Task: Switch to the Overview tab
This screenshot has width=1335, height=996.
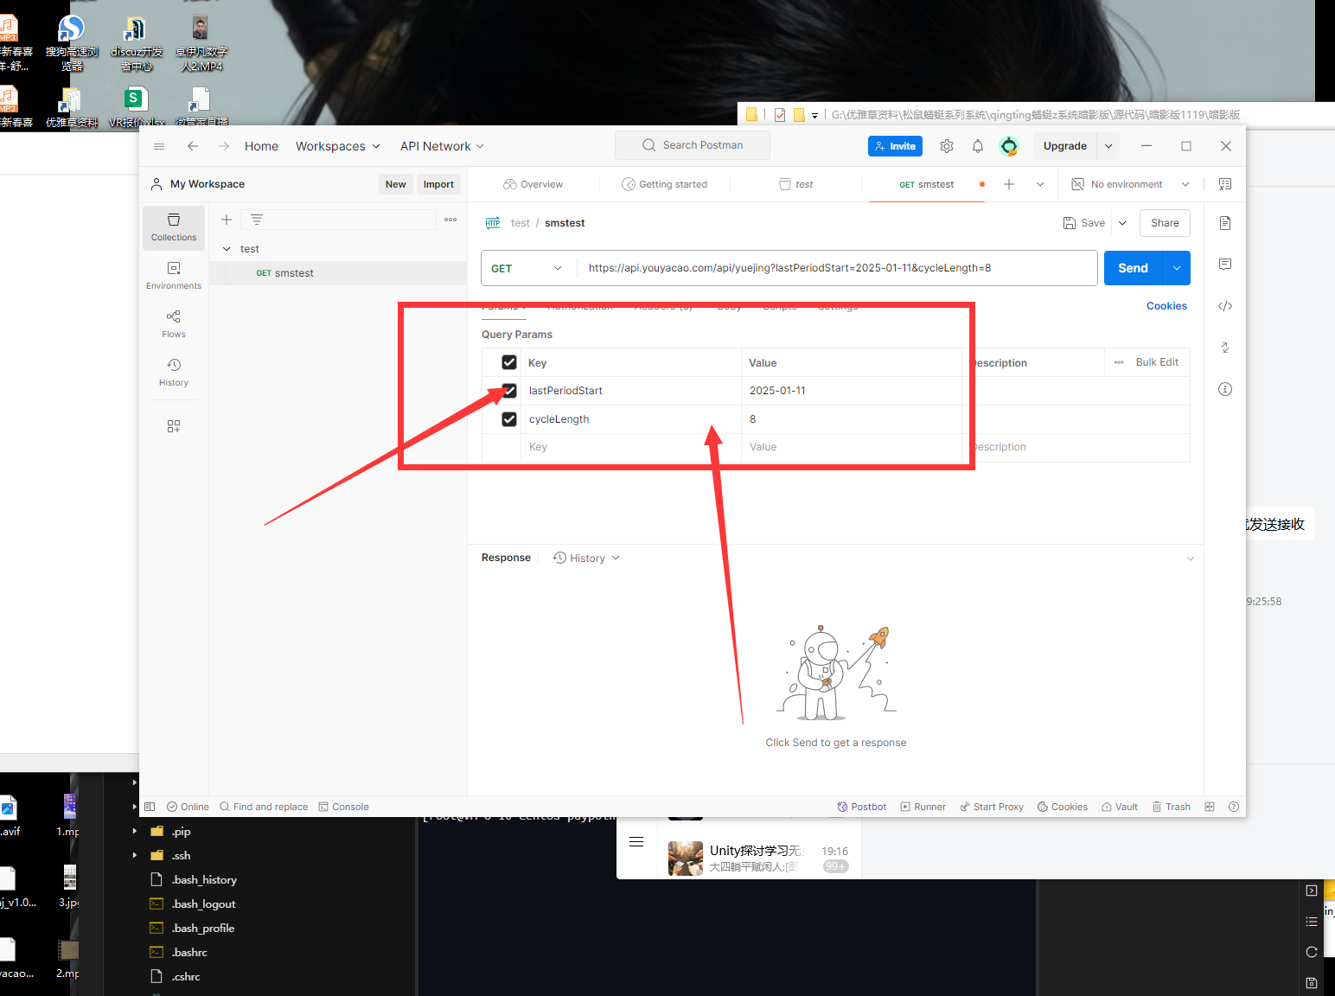Action: click(x=533, y=184)
